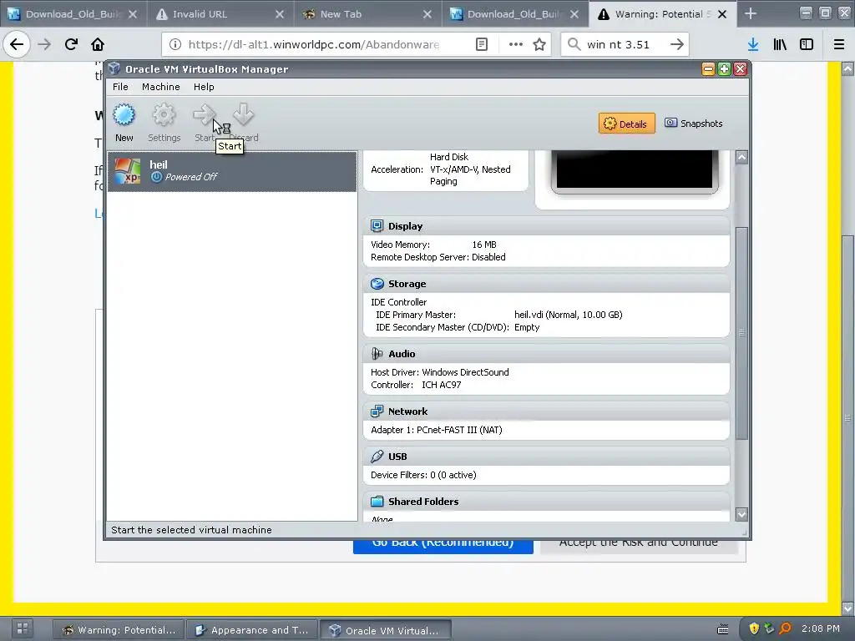Open the File menu in VirtualBox
Screen dimensions: 855x641
point(120,87)
